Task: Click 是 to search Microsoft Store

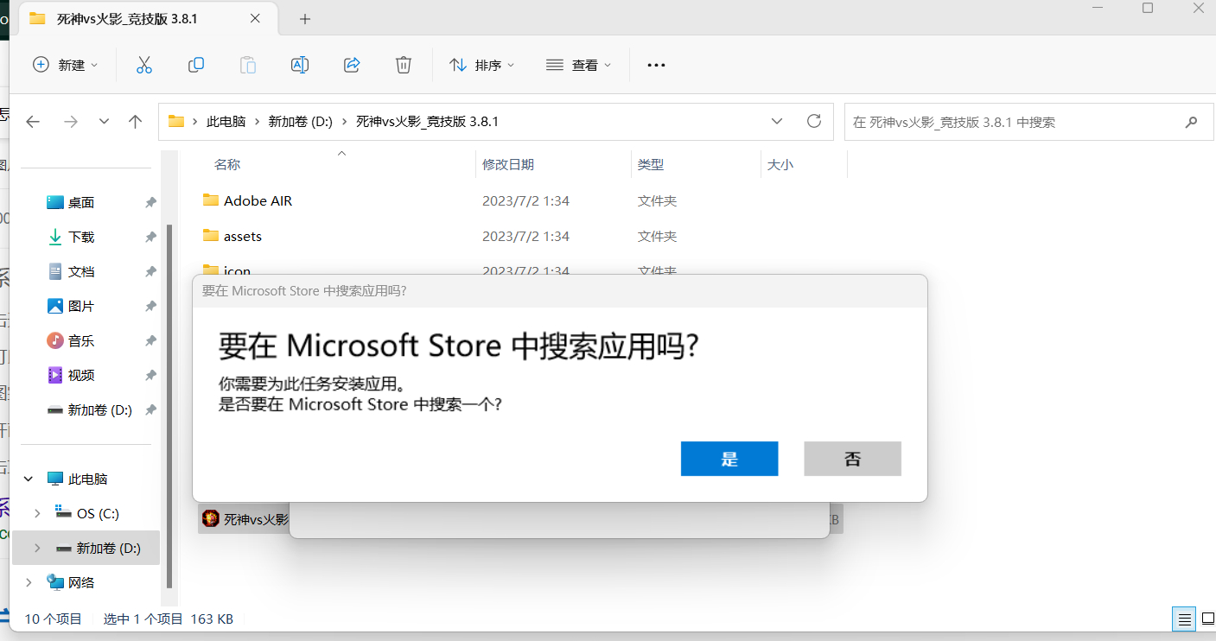Action: coord(729,459)
